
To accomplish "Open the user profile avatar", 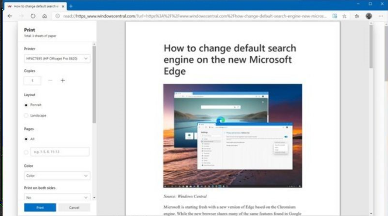I will coord(369,16).
